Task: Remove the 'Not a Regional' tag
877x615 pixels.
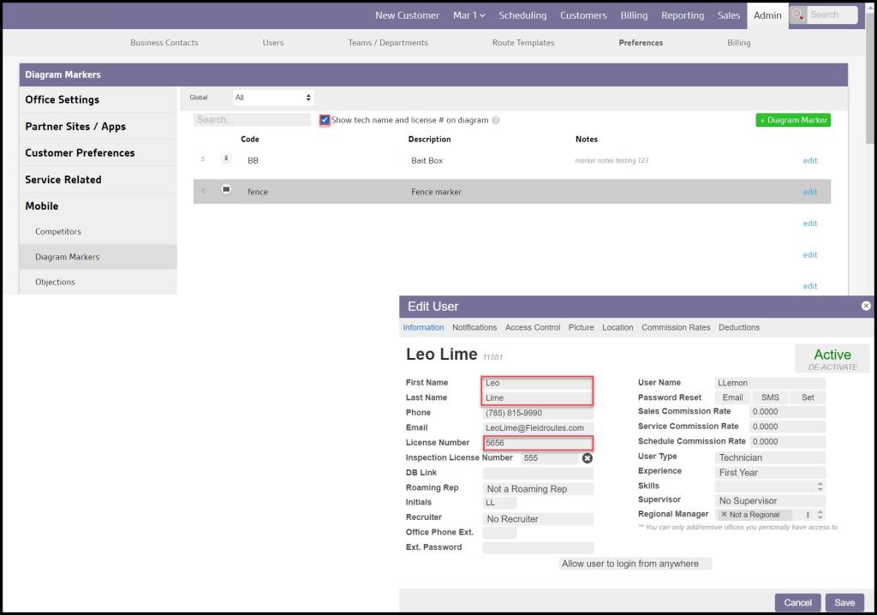Action: coord(724,515)
